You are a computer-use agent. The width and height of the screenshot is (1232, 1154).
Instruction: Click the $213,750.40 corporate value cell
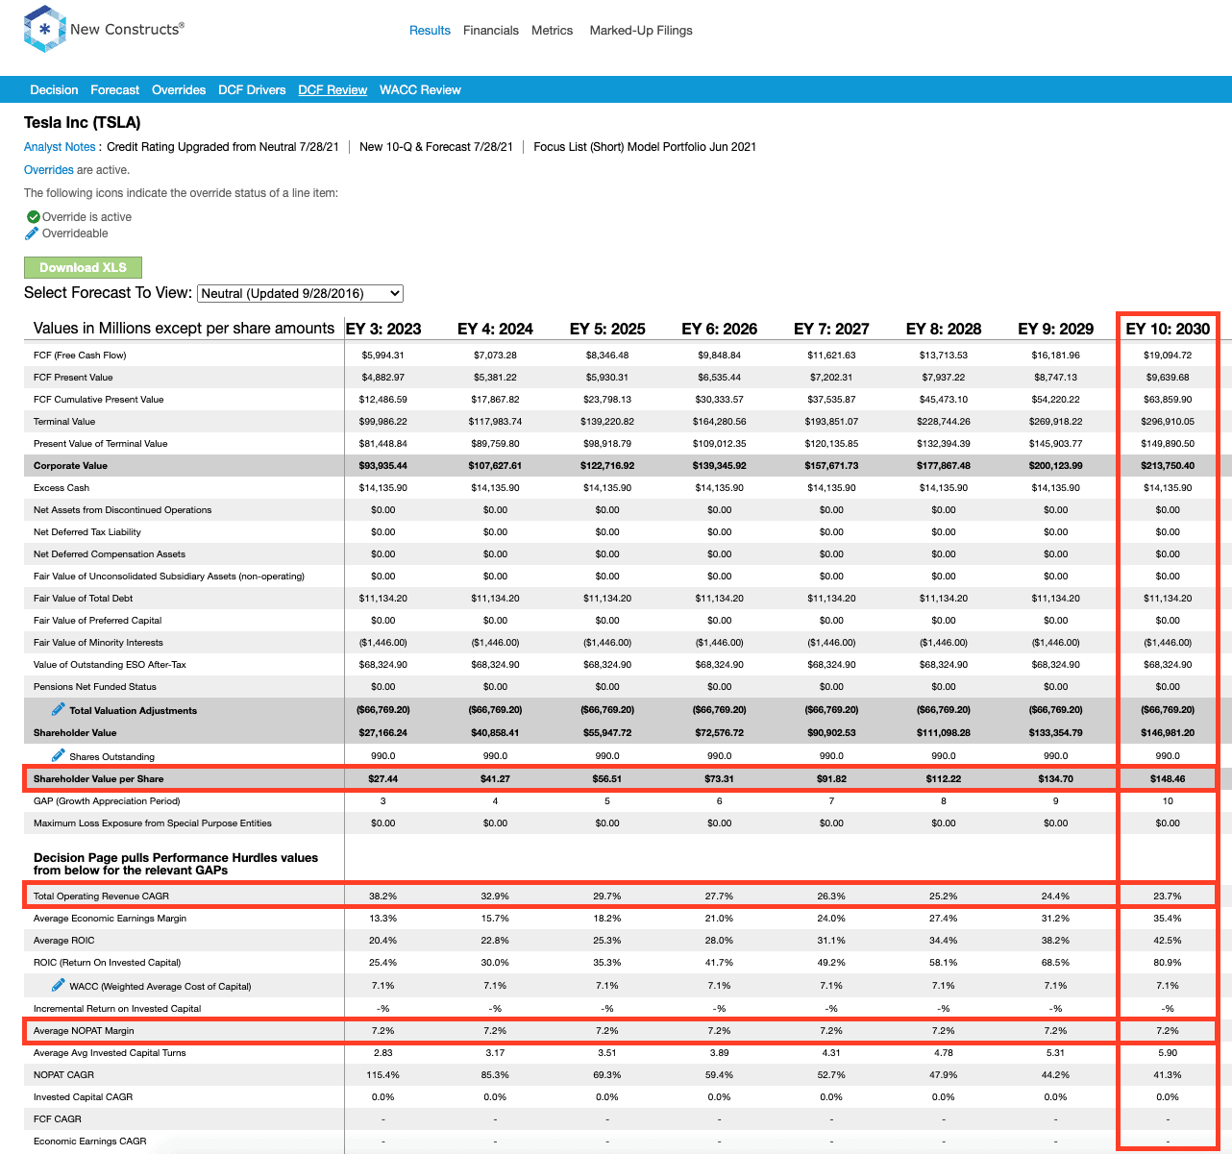pyautogui.click(x=1168, y=466)
